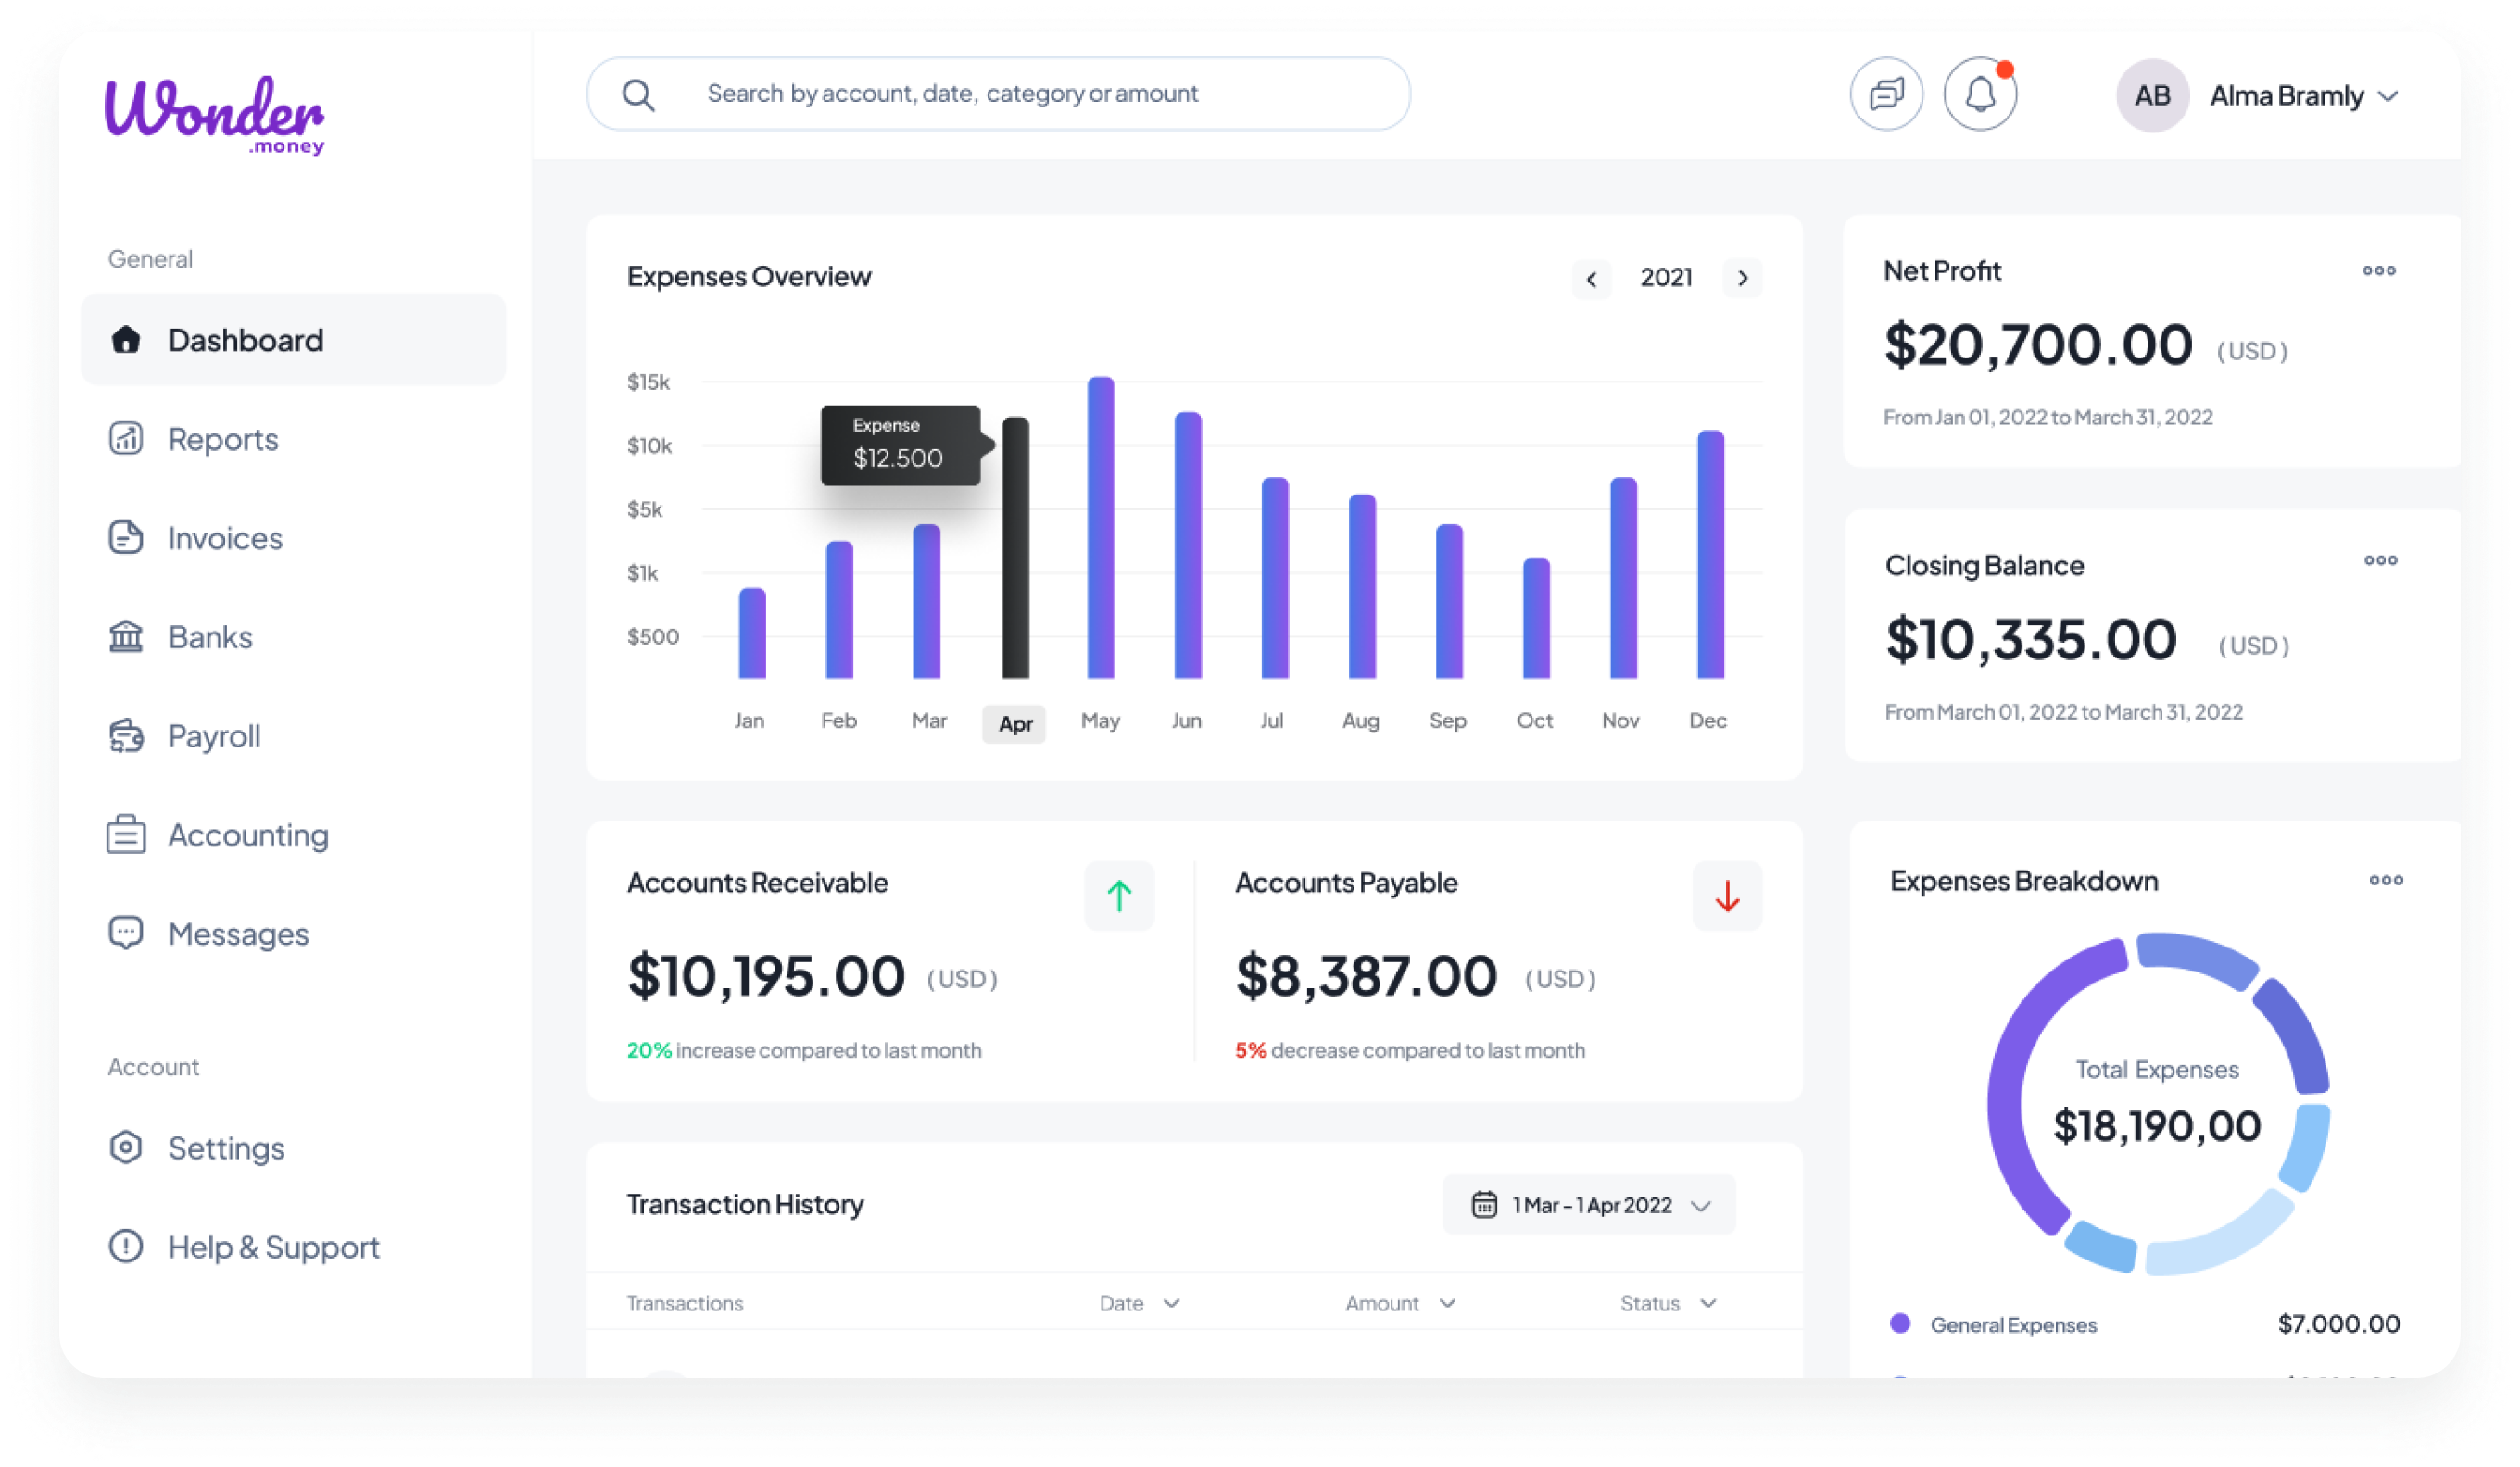Click calendar icon in Transaction History
Screen dimensions: 2520x1467
tap(1484, 1204)
